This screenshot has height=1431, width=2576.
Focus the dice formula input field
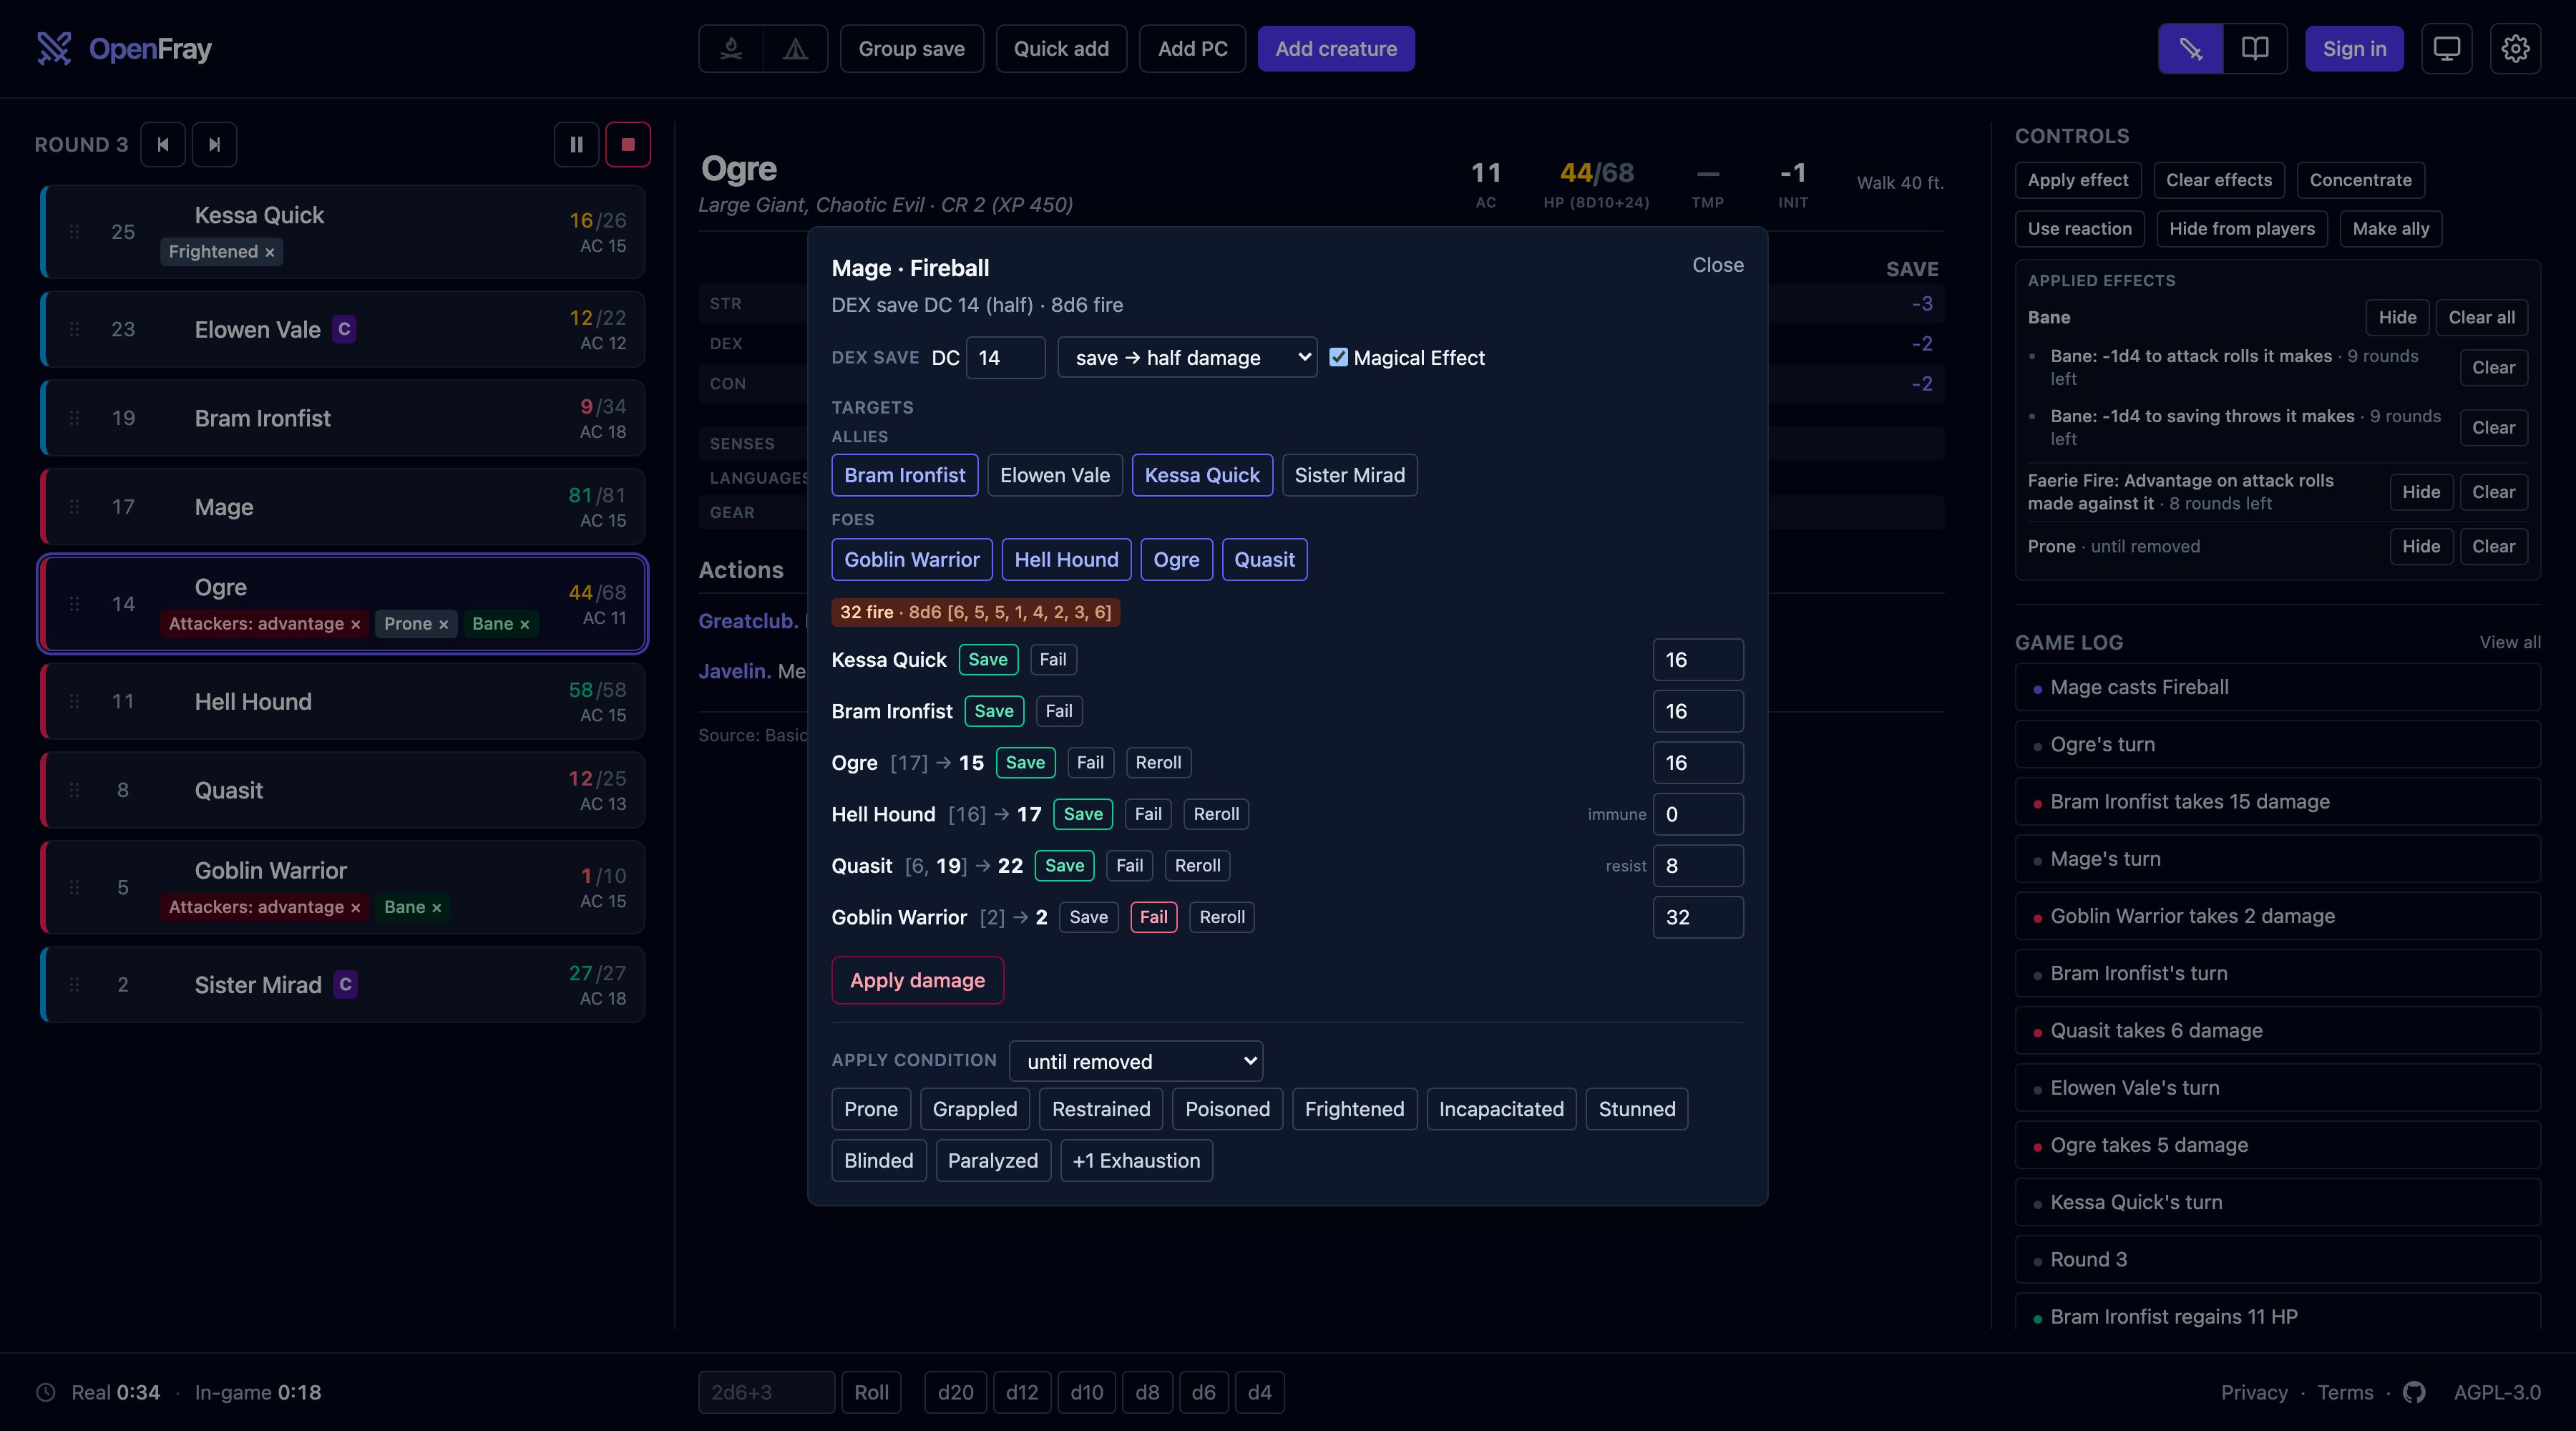click(x=766, y=1392)
